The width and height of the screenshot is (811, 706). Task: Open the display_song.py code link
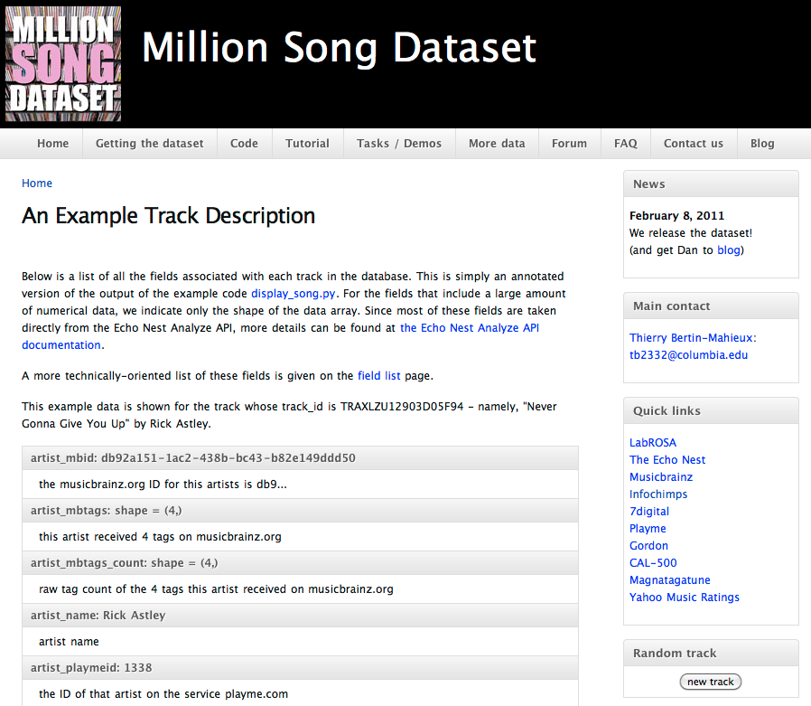(294, 294)
